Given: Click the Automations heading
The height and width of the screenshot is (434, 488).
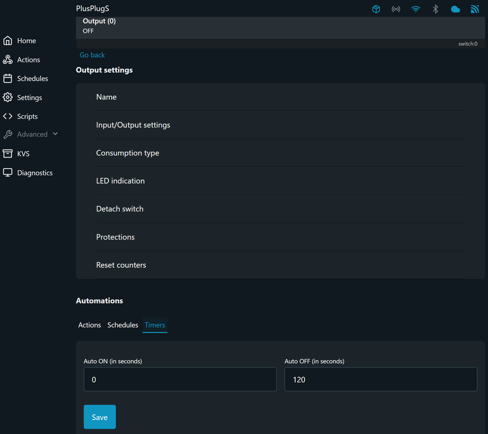Looking at the screenshot, I should coord(99,301).
